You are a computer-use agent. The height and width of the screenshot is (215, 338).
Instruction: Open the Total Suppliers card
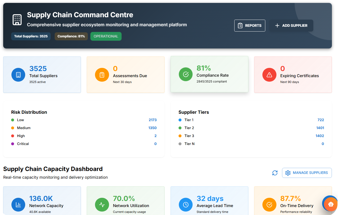[x=42, y=75]
